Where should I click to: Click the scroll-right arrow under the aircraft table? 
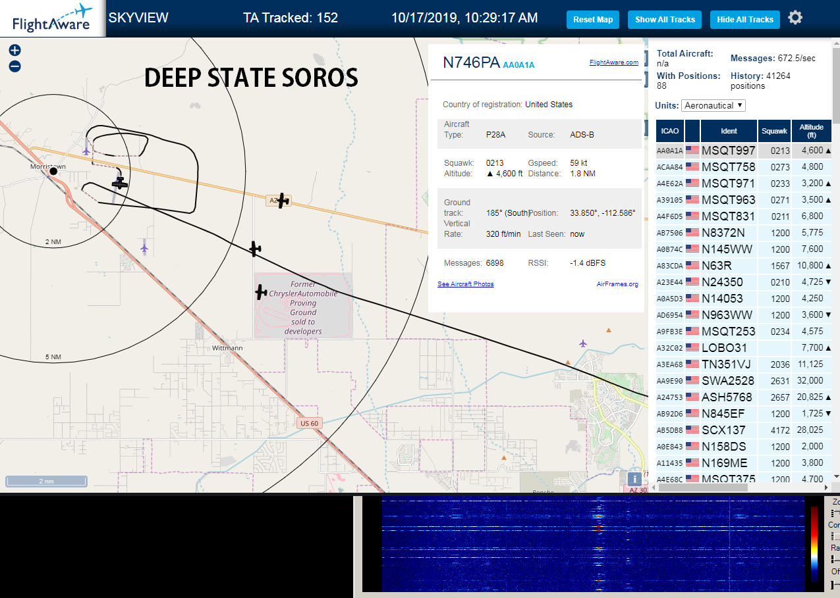[x=827, y=487]
